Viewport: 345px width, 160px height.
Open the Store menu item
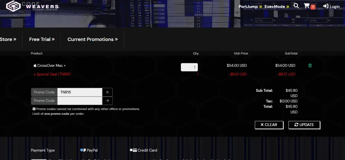[x=8, y=39]
